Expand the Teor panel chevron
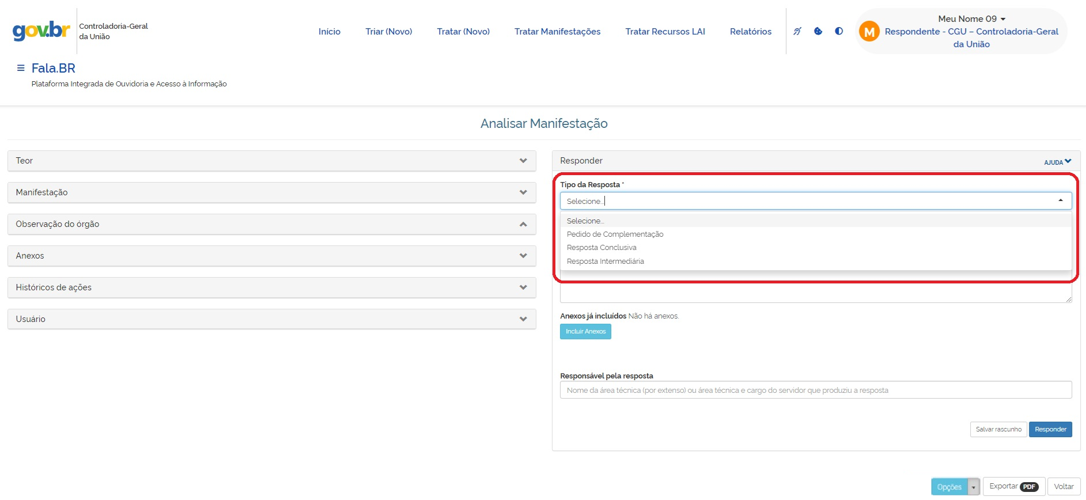 pos(523,161)
